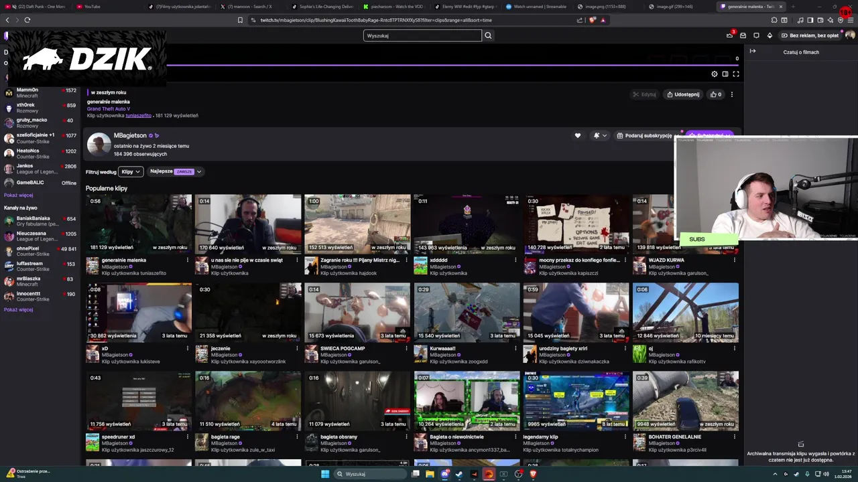Open File Explorer on the taskbar

(x=430, y=474)
